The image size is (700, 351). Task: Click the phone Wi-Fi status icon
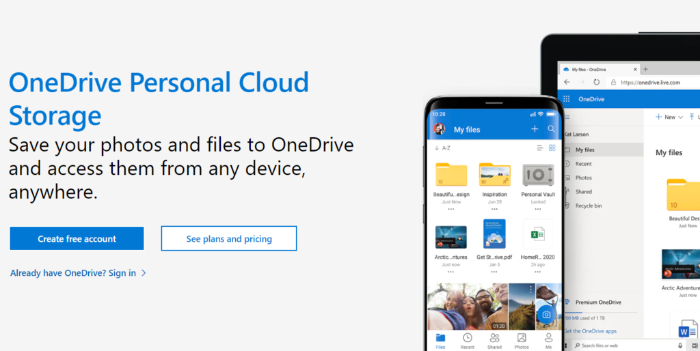(x=540, y=114)
